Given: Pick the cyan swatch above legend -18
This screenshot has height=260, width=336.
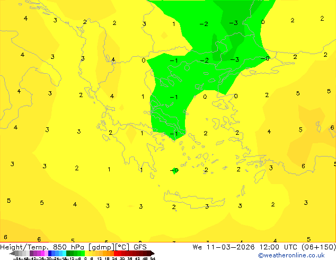Looking at the screenshot, I should pos(65,254).
